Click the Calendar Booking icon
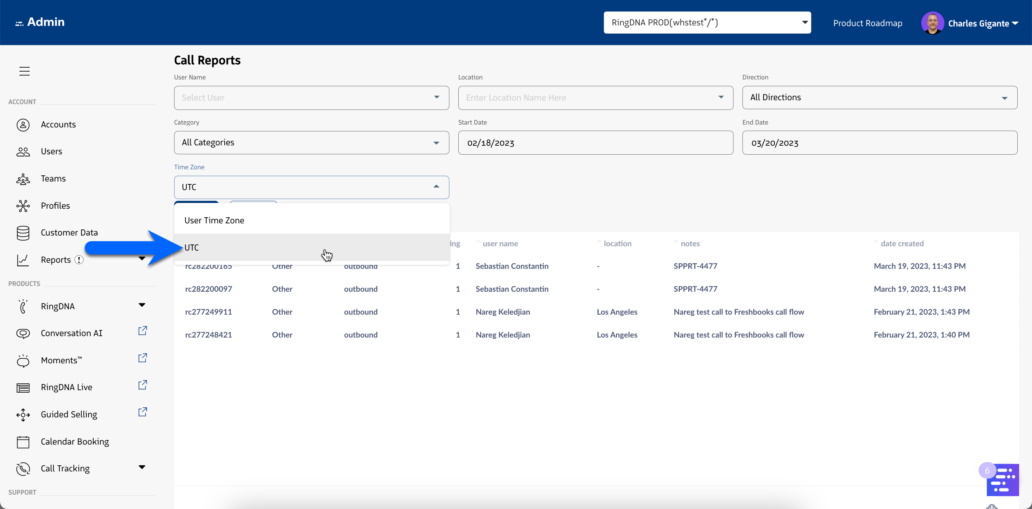 pos(23,442)
